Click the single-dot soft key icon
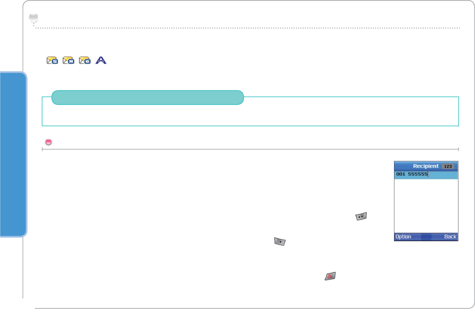 [x=280, y=241]
